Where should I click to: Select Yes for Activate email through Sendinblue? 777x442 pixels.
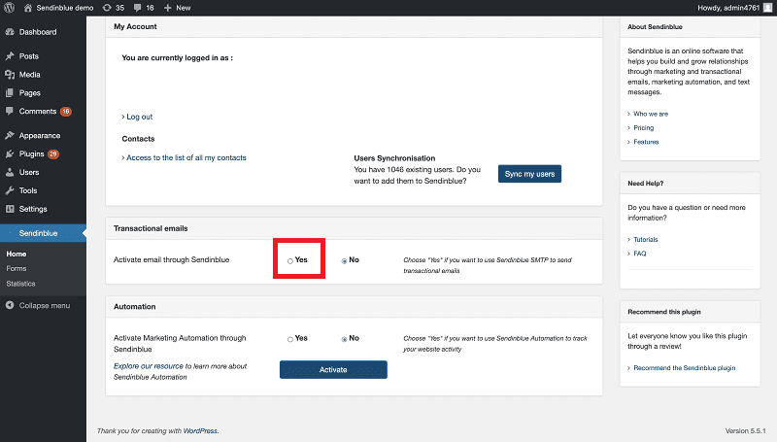point(289,260)
